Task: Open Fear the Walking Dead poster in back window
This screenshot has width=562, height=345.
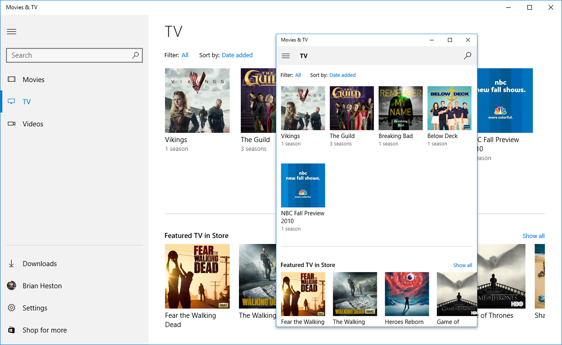Action: [197, 276]
